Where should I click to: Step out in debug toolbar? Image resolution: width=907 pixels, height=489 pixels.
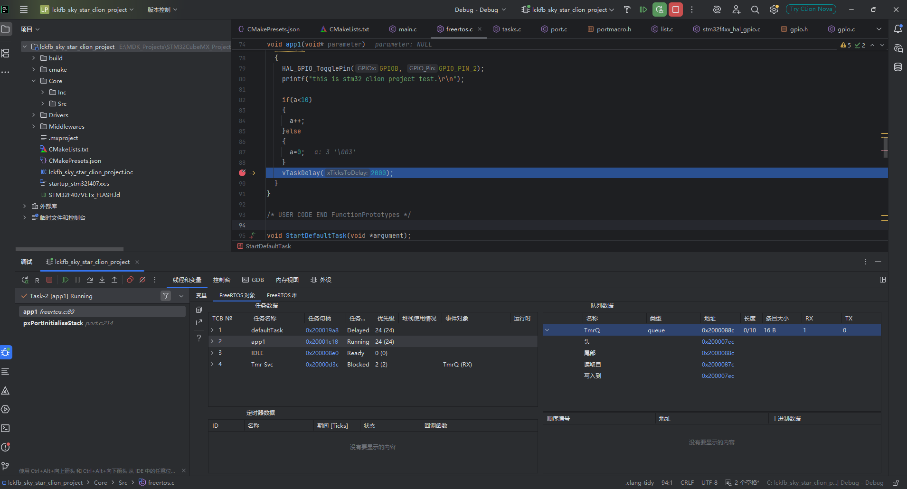click(114, 280)
